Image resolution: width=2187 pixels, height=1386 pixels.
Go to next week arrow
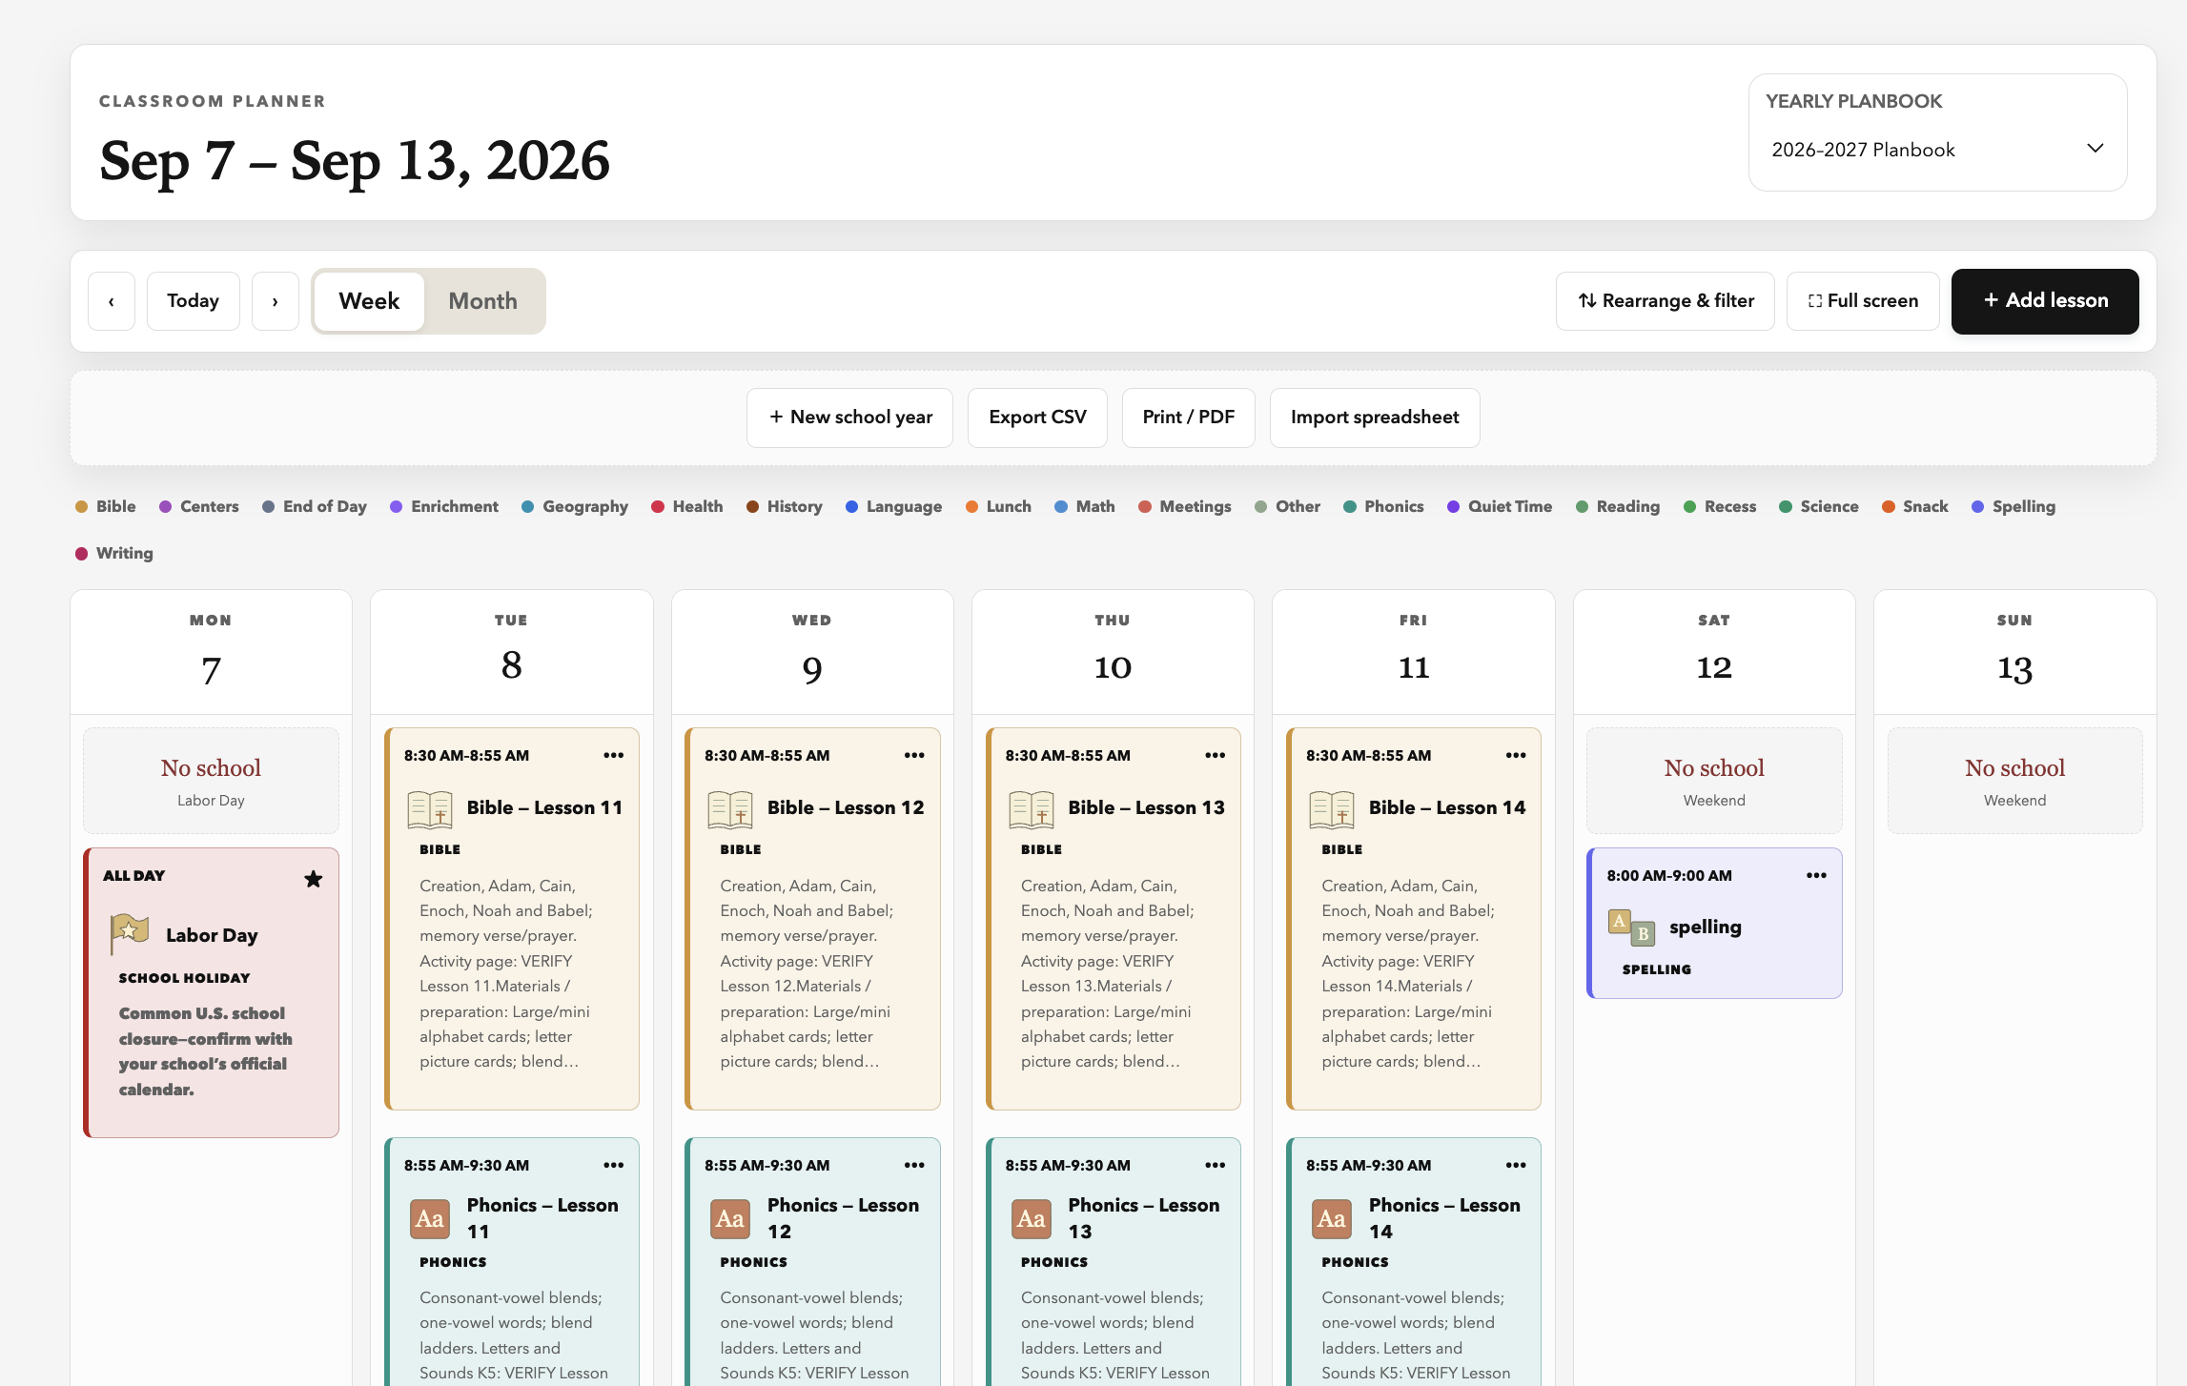[276, 301]
